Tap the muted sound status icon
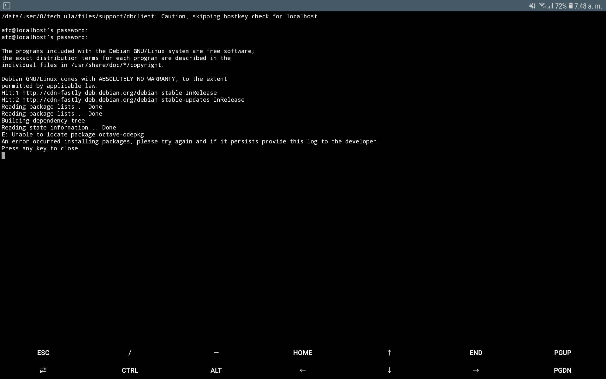Image resolution: width=606 pixels, height=379 pixels. 532,6
